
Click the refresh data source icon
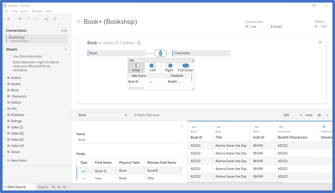click(x=55, y=19)
